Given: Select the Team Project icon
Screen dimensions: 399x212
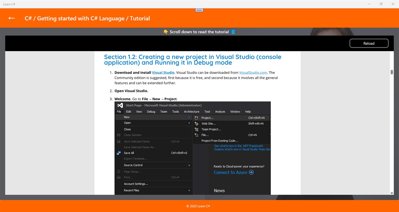Looking at the screenshot, I should pos(196,129).
